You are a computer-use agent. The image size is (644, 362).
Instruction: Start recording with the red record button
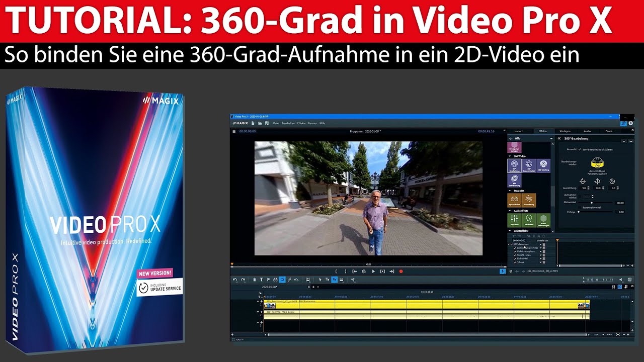tap(401, 271)
